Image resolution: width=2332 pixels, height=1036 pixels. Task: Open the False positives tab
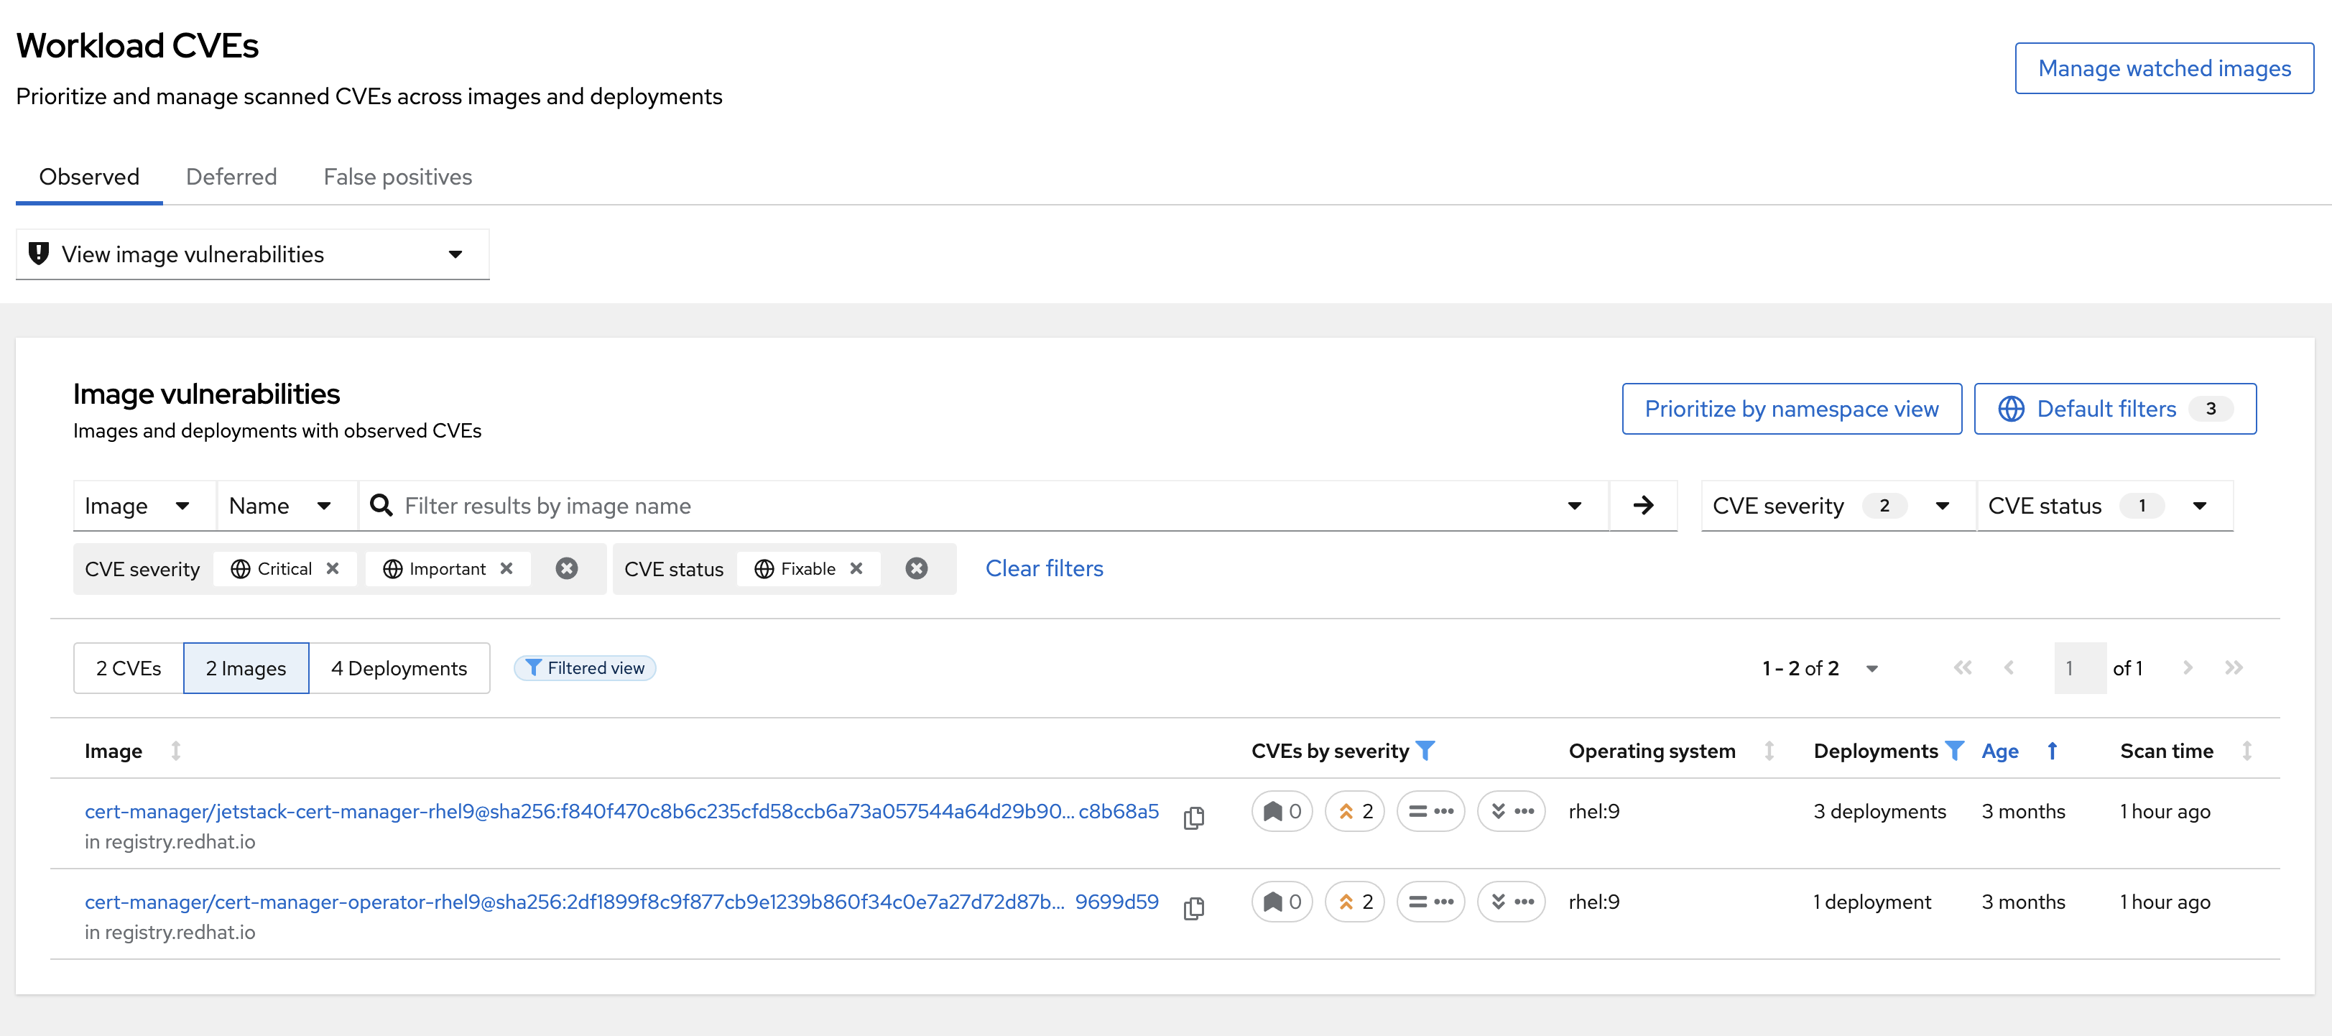coord(397,177)
